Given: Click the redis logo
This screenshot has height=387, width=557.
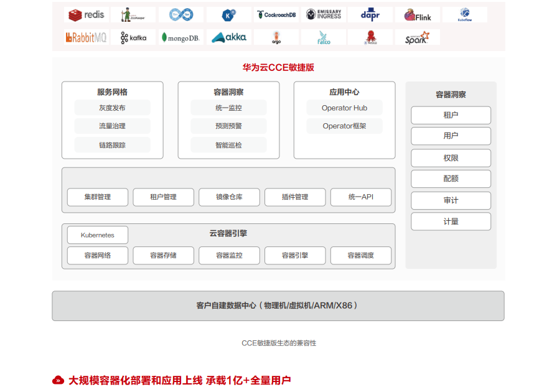Looking at the screenshot, I should pos(87,15).
